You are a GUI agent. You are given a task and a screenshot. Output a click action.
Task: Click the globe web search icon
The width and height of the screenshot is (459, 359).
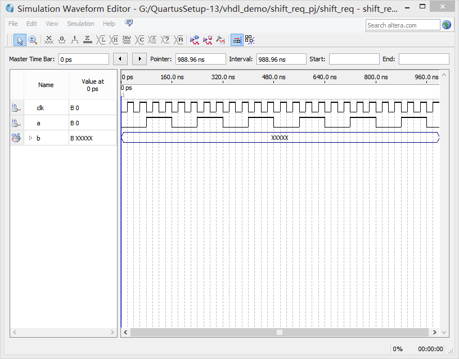click(447, 25)
